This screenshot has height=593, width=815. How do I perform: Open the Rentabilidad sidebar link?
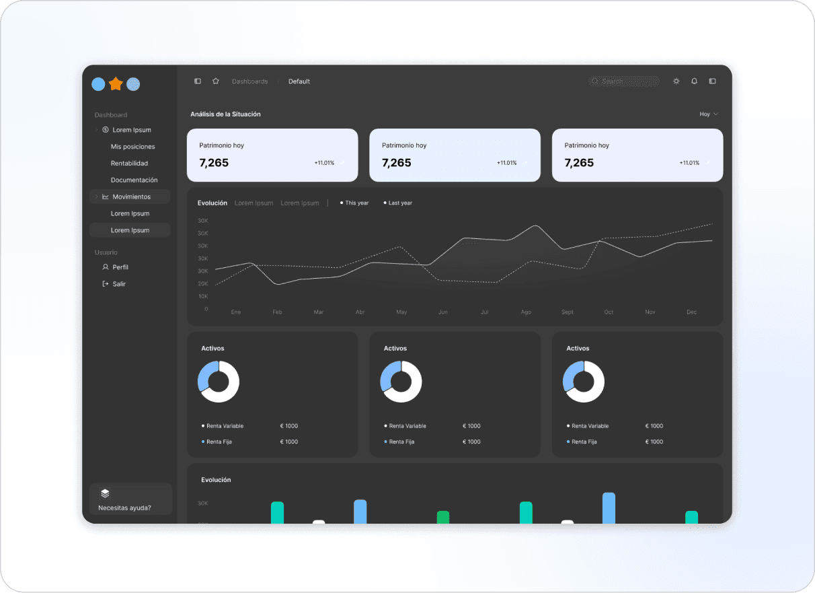pyautogui.click(x=129, y=164)
